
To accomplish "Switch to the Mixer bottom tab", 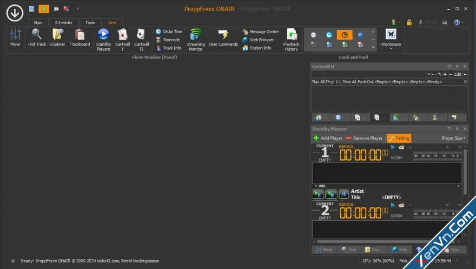I will [x=324, y=249].
